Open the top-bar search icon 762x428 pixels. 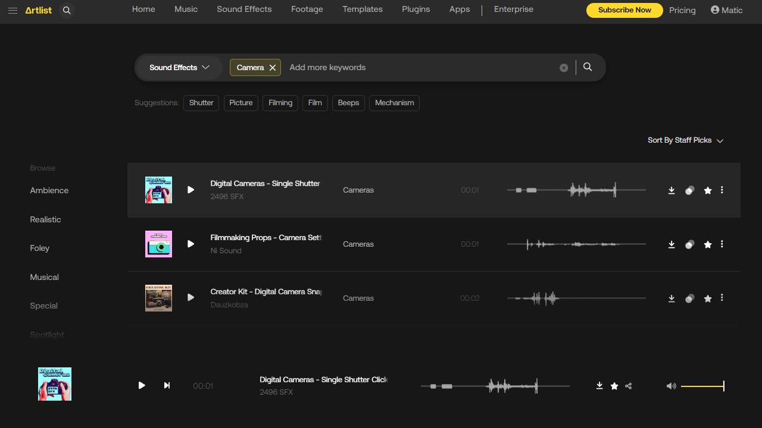pyautogui.click(x=67, y=10)
